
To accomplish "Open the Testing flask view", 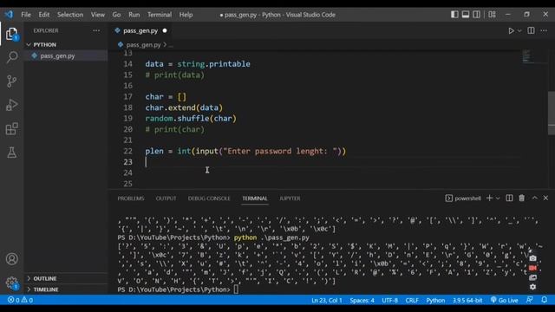I will coord(11,153).
